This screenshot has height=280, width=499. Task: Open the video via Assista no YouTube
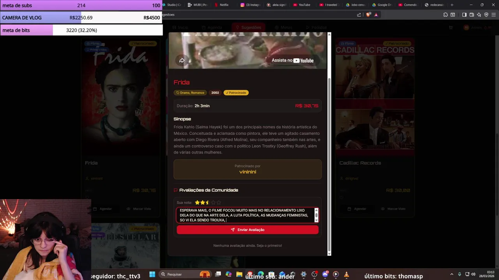tap(292, 60)
